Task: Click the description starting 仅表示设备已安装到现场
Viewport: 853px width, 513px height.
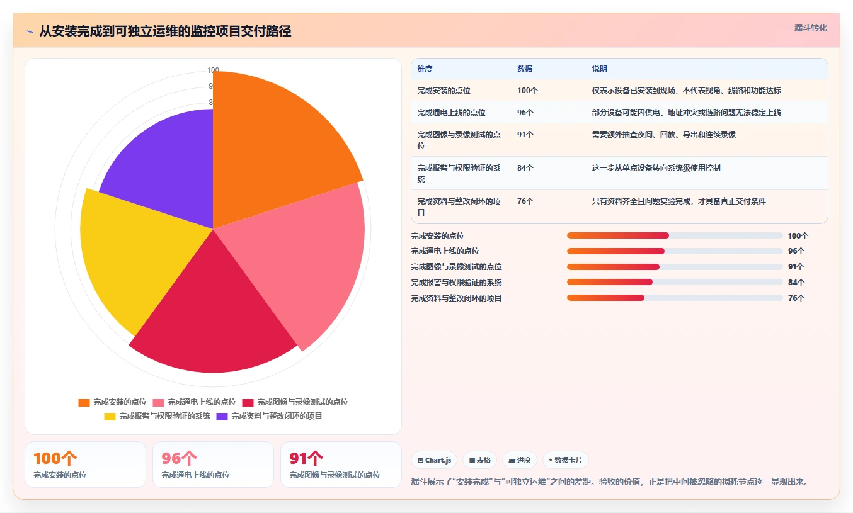Action: click(687, 91)
